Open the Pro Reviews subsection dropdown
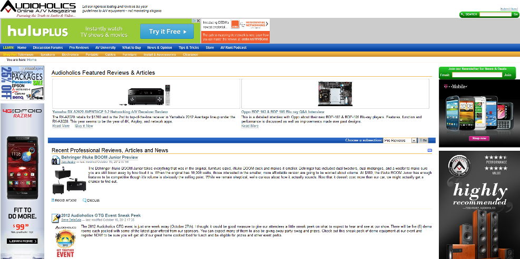 (414, 140)
